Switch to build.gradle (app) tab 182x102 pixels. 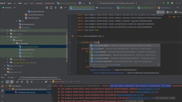click(104, 8)
